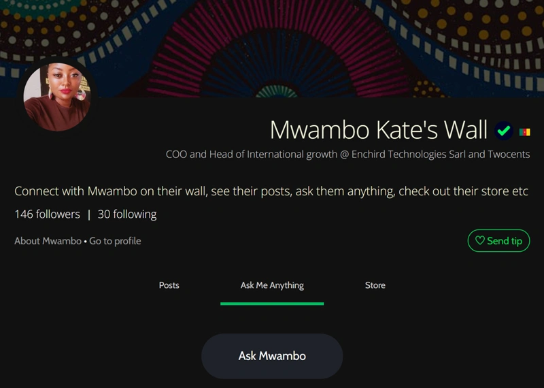The width and height of the screenshot is (544, 388).
Task: Click the Connect with Mwambo description text
Action: 271,191
